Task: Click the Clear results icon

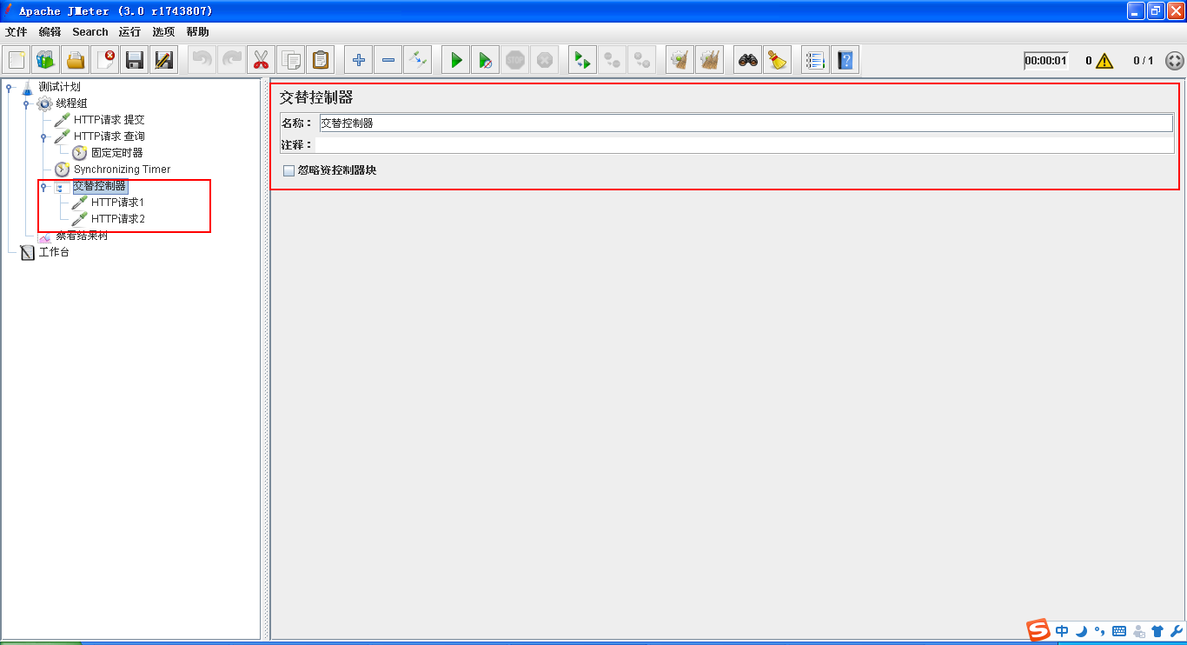Action: [x=680, y=60]
